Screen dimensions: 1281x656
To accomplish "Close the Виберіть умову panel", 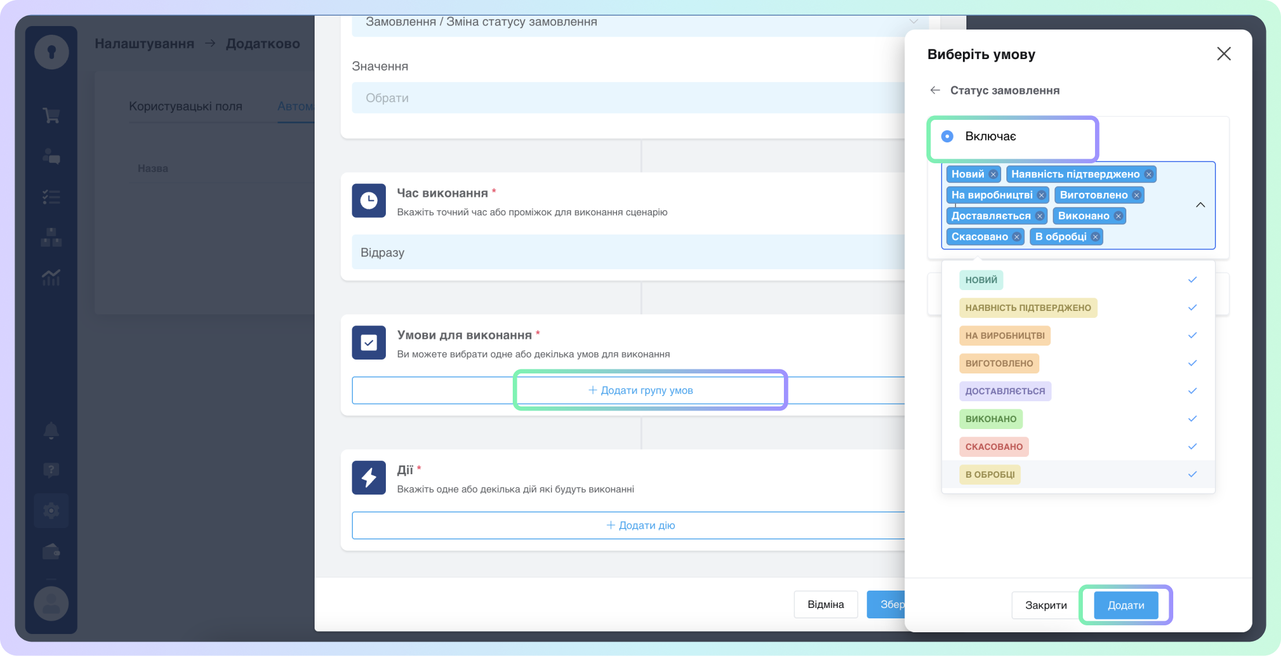I will coord(1224,54).
